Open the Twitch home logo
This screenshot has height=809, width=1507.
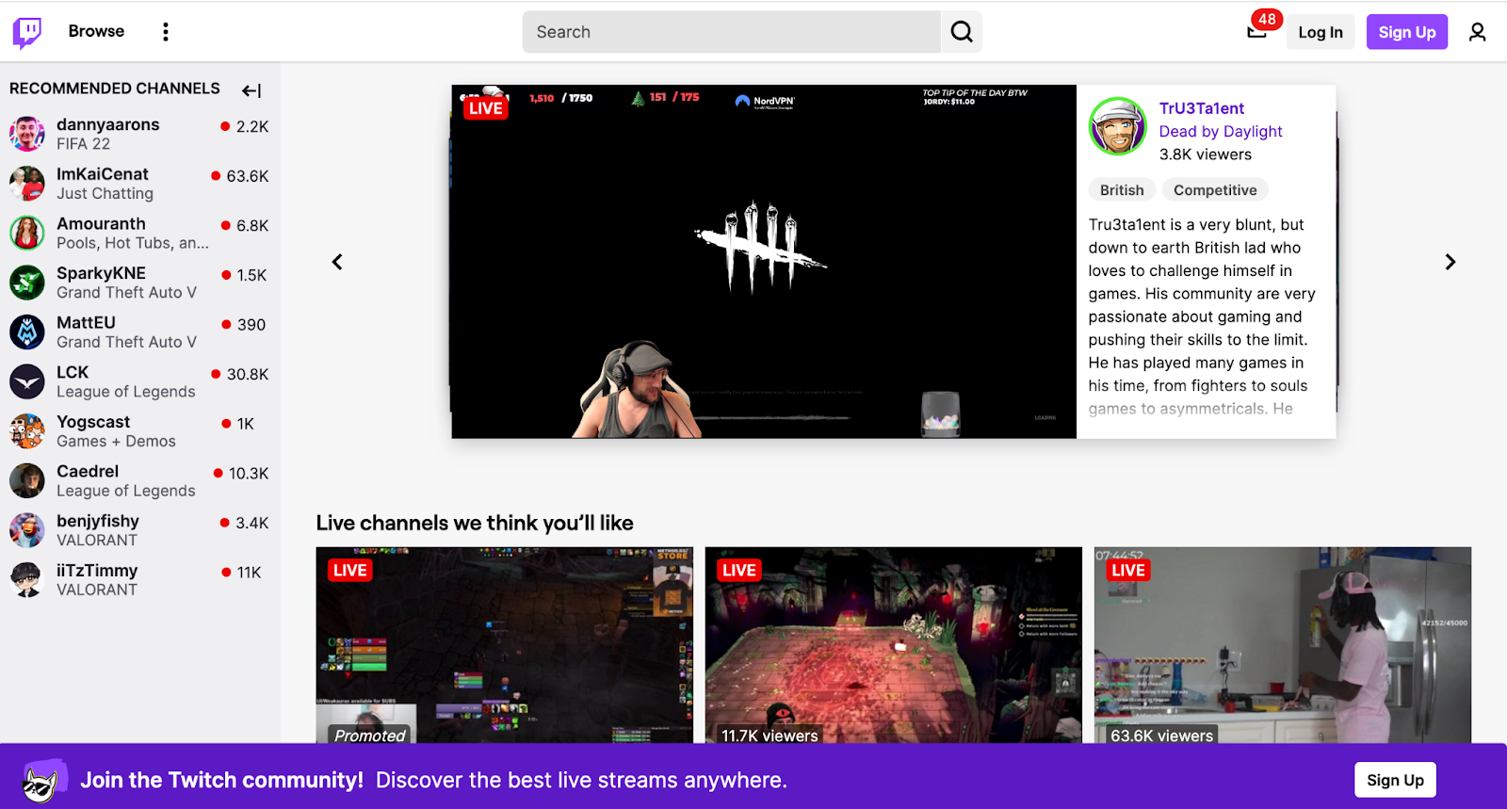point(27,32)
